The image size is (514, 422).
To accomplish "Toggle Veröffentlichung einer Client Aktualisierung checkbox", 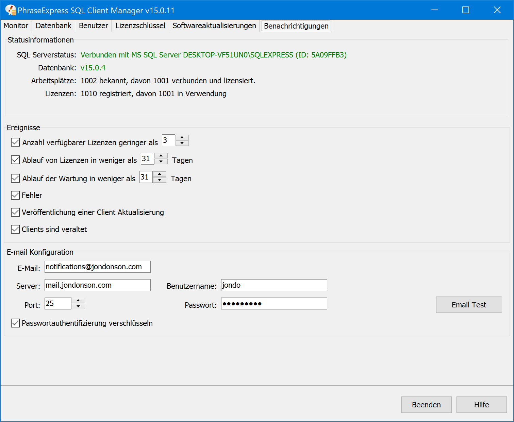I will point(15,212).
